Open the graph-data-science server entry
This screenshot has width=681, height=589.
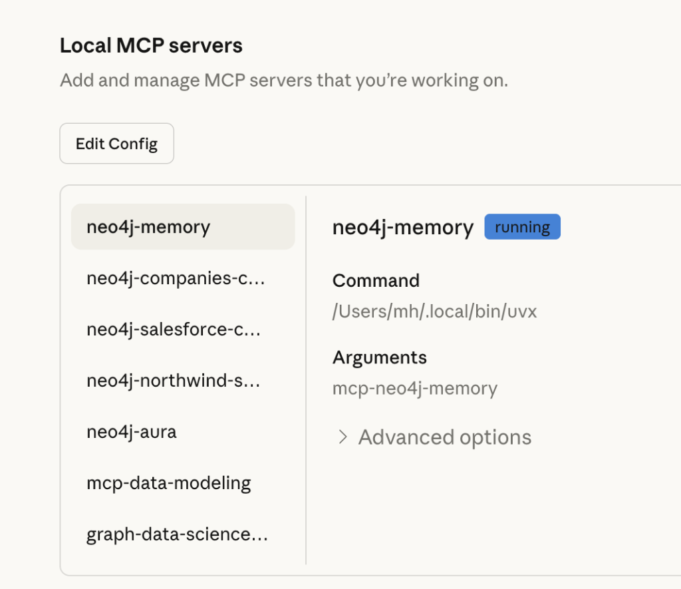coord(176,534)
